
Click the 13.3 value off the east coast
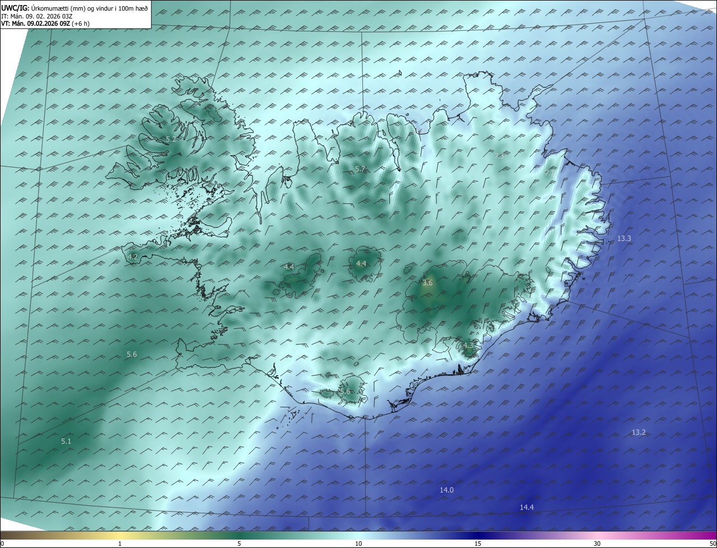point(624,238)
